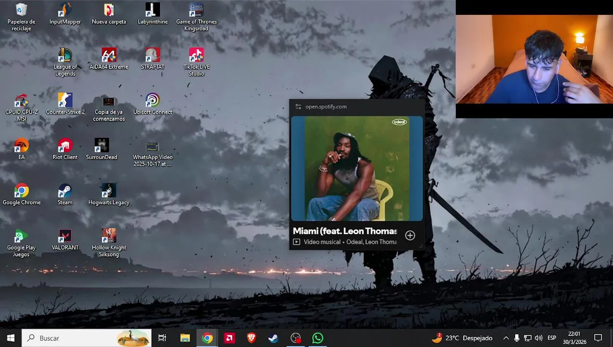613x347 pixels.
Task: Open the volume control in the tray
Action: (538, 338)
